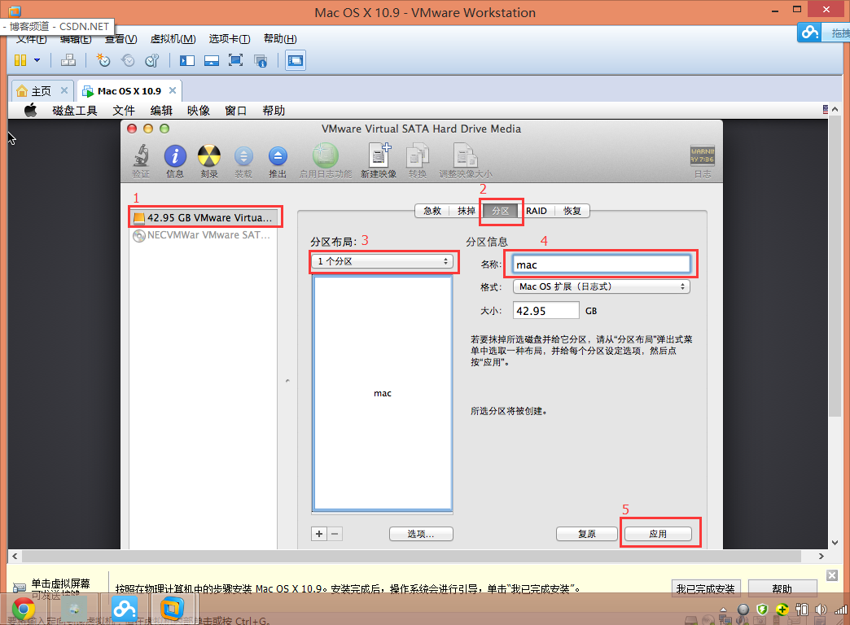The image size is (850, 625).
Task: Select the 42.95 GB VMware Virtual disk
Action: pyautogui.click(x=205, y=218)
